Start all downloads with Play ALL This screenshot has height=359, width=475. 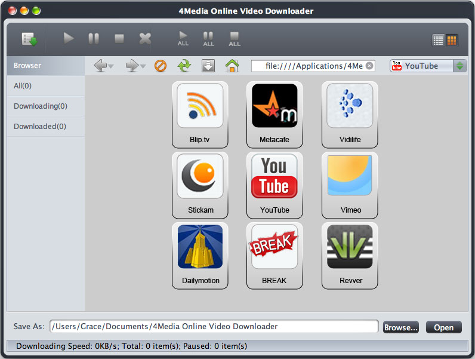[183, 39]
